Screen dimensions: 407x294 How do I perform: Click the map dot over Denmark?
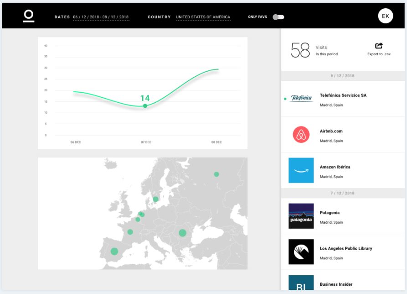[155, 199]
